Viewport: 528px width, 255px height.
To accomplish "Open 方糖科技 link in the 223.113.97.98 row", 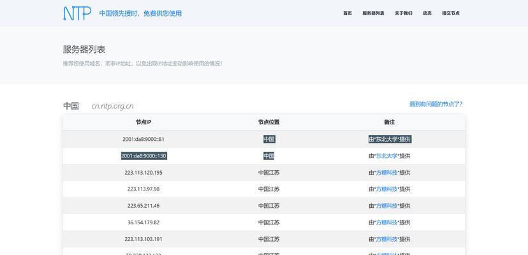I will (x=386, y=189).
